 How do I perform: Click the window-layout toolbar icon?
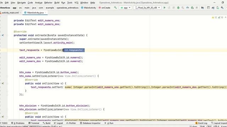[208, 8]
